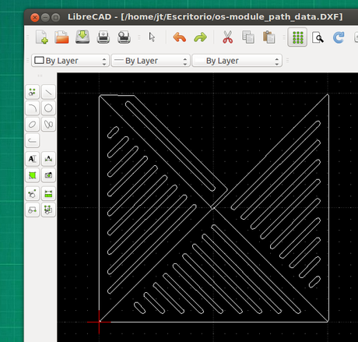358x342 pixels.
Task: Open a file with the folder icon
Action: (x=61, y=37)
